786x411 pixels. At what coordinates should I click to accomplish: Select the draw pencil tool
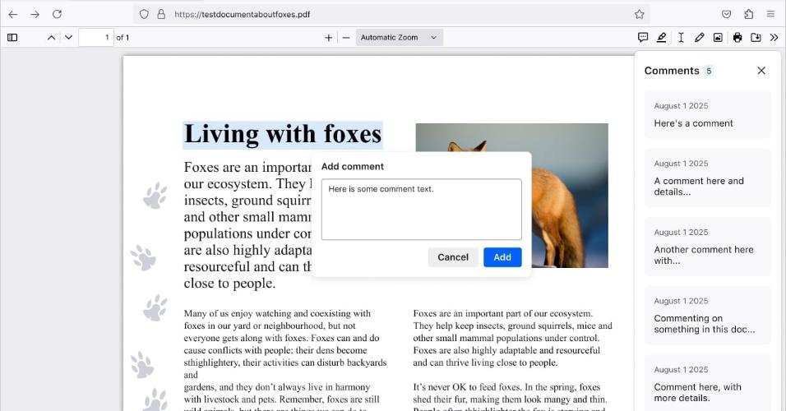[x=700, y=37]
